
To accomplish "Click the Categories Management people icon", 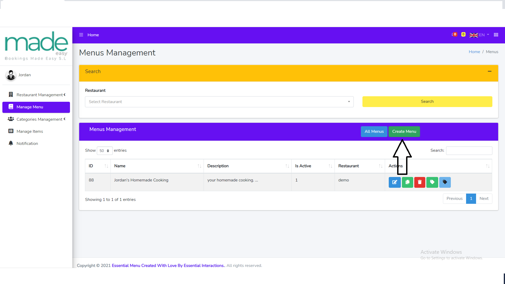I will [x=11, y=119].
